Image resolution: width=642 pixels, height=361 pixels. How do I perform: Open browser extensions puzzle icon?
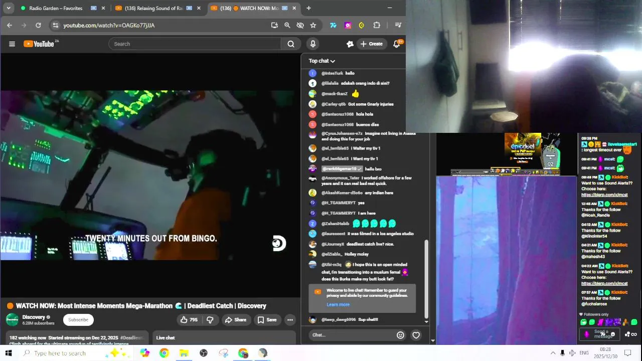(x=377, y=25)
